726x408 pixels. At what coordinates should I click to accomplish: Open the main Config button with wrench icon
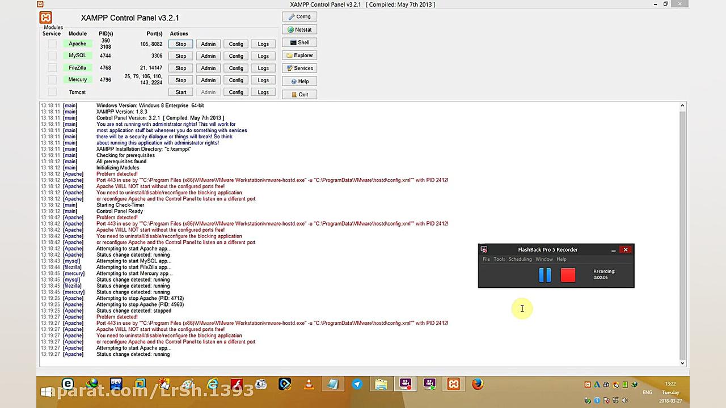299,16
